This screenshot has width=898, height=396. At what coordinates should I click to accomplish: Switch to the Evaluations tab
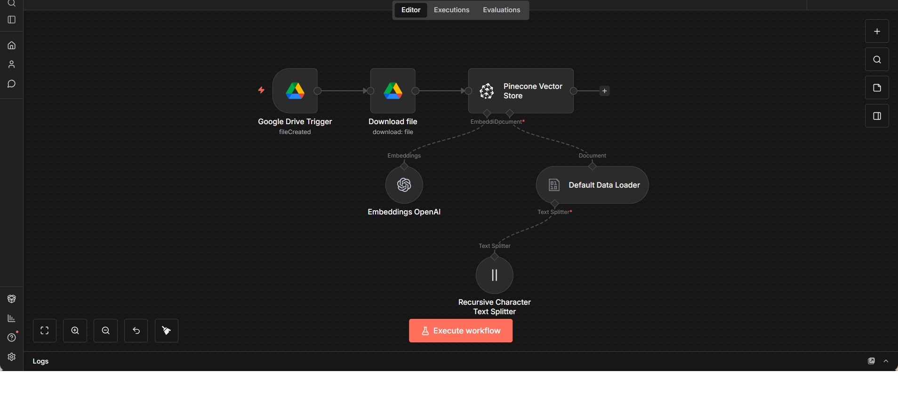coord(501,10)
